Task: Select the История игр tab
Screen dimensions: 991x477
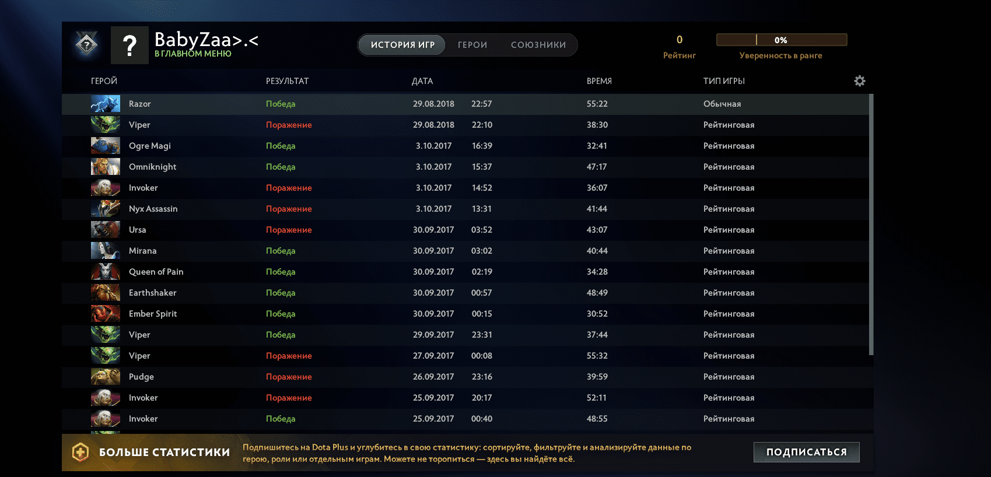Action: (402, 45)
